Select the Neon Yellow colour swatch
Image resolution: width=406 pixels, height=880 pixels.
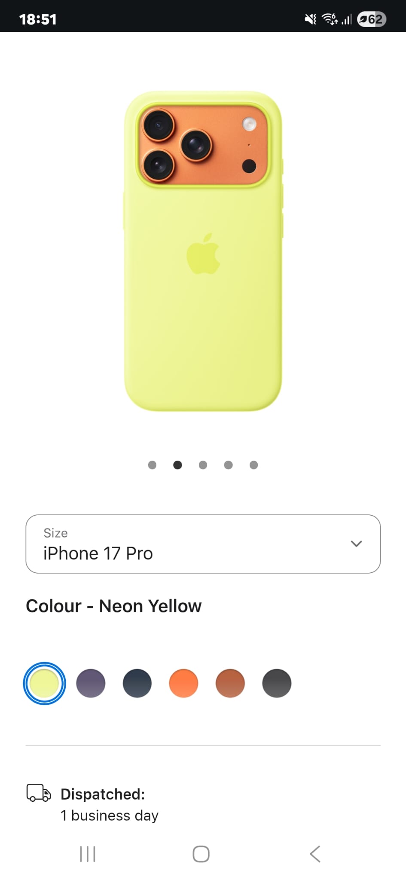[x=44, y=683]
